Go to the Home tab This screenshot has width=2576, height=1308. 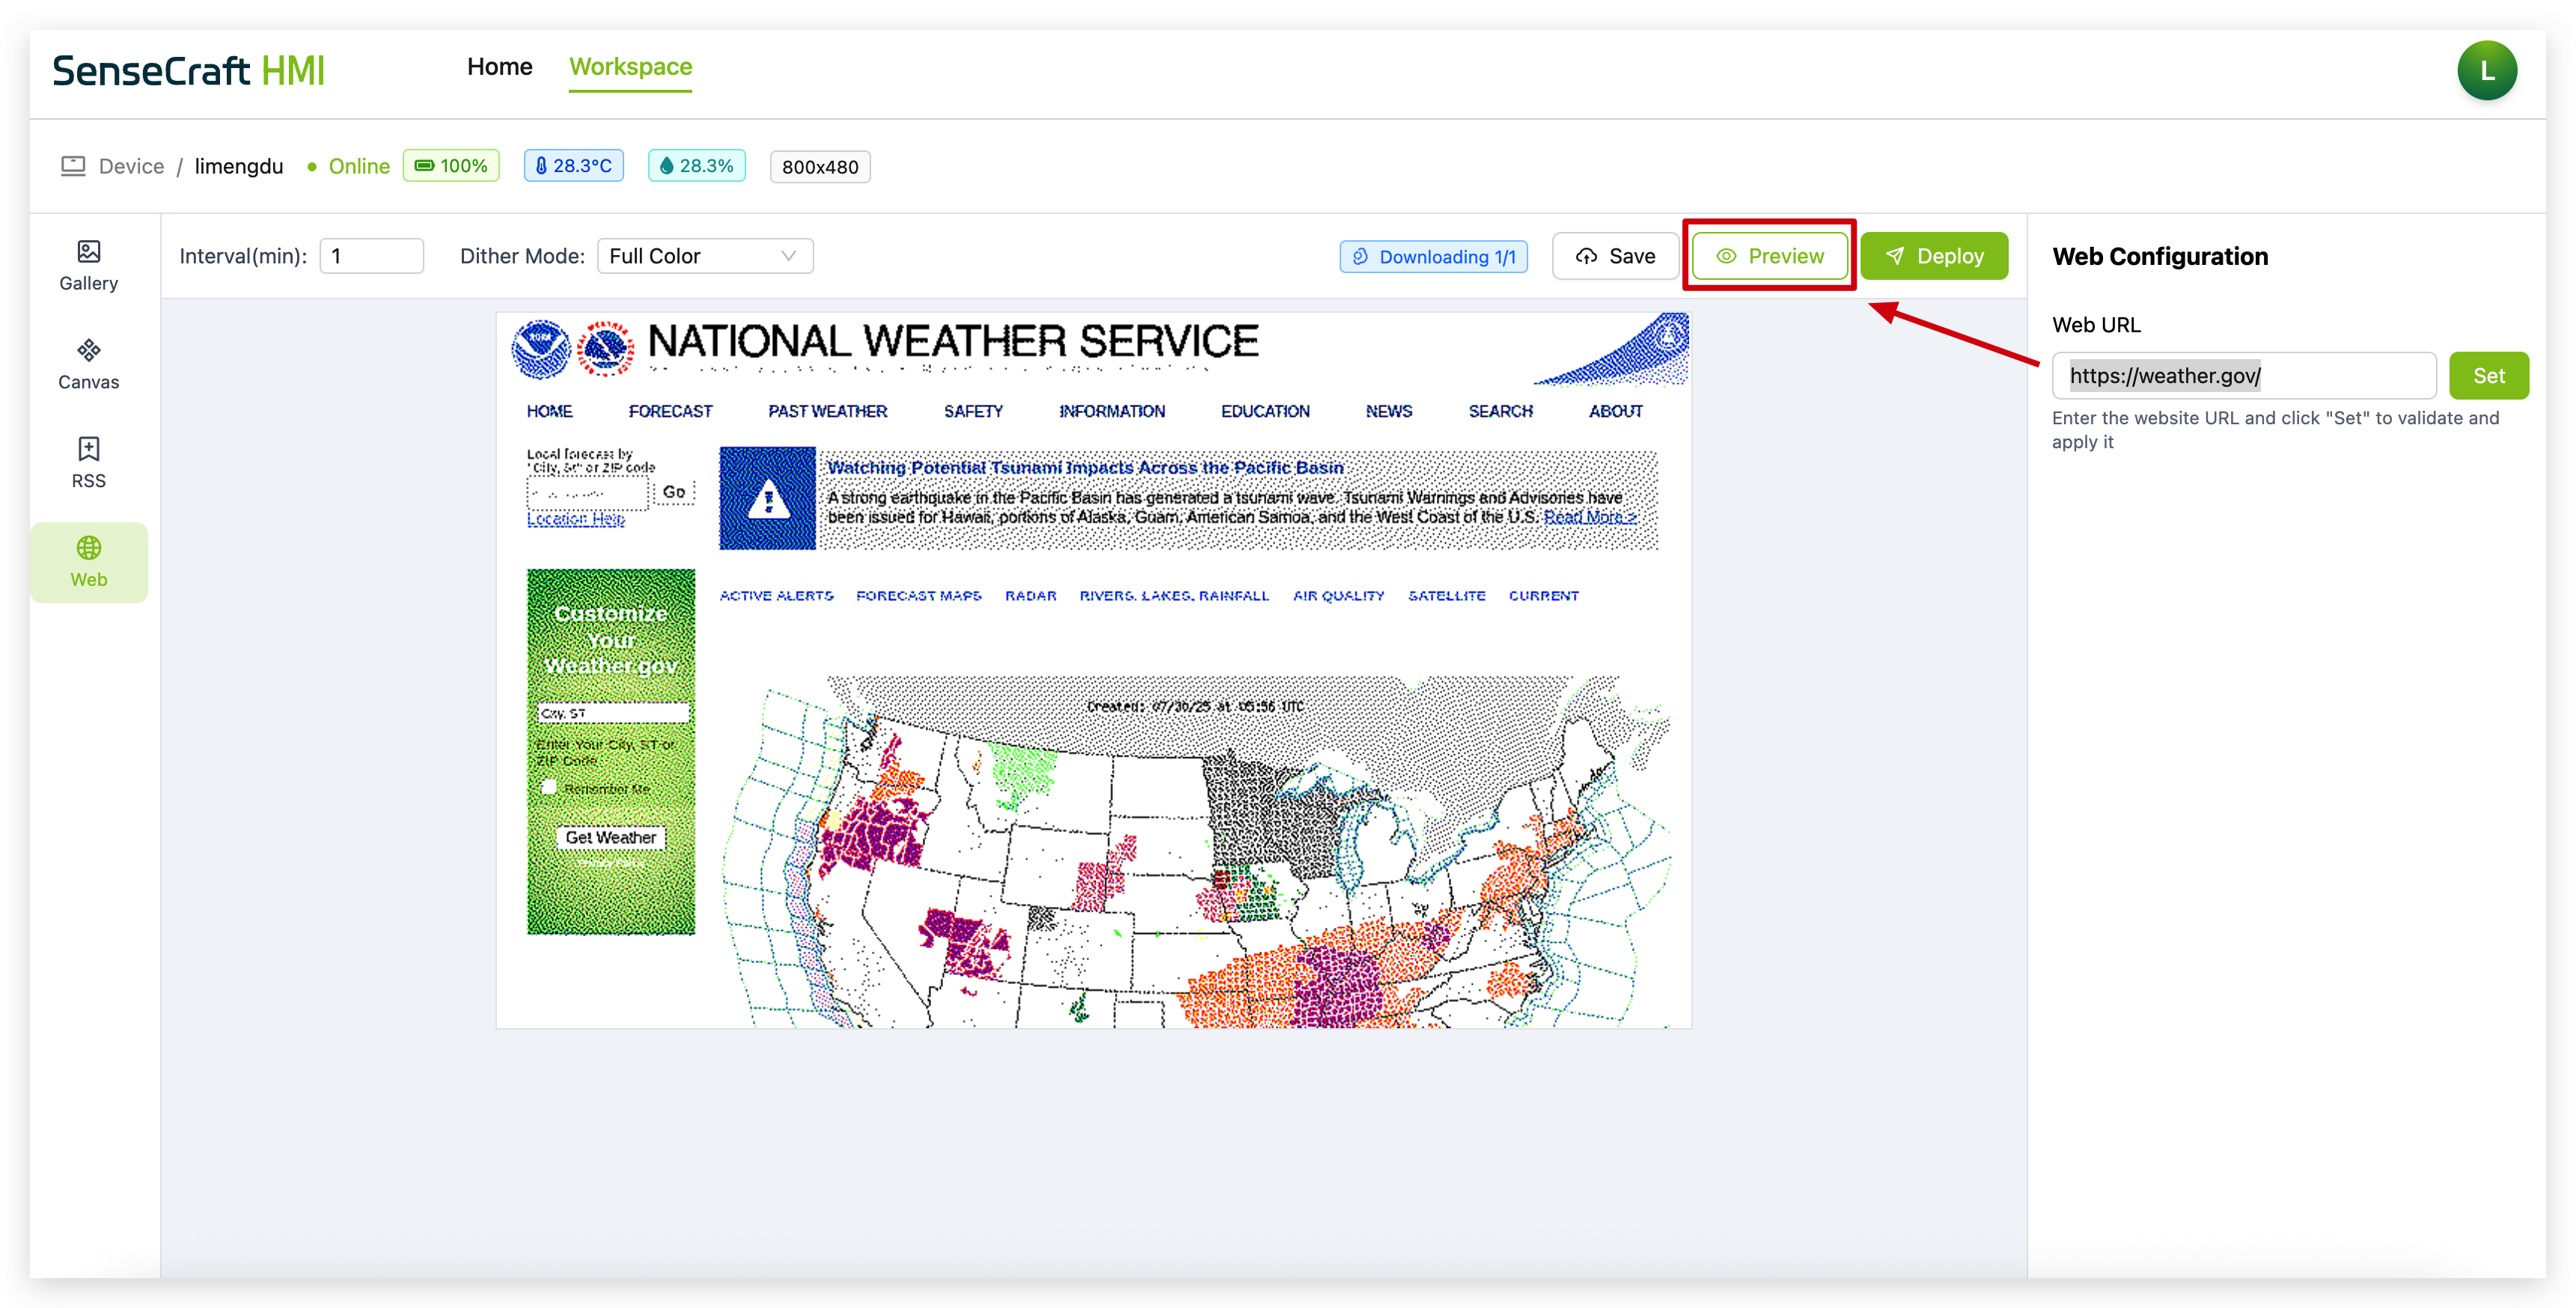tap(499, 67)
